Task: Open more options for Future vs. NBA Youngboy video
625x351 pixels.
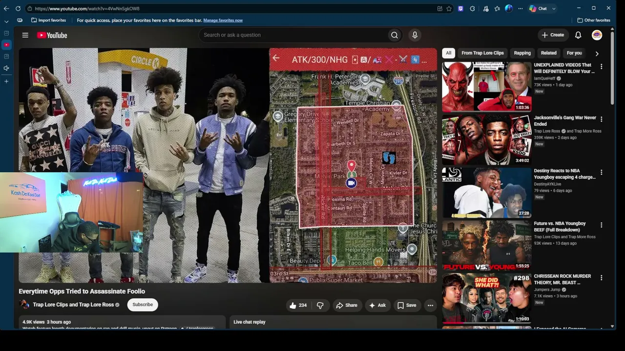Action: (601, 225)
